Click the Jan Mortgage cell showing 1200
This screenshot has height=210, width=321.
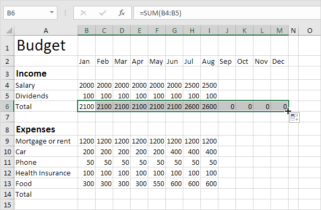pos(87,141)
